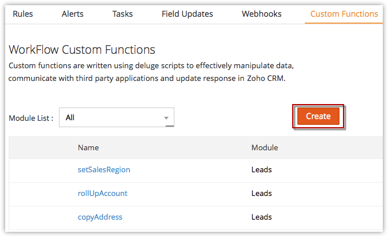388x237 pixels.
Task: Click the WorkFlow Custom Functions heading
Action: [x=82, y=50]
